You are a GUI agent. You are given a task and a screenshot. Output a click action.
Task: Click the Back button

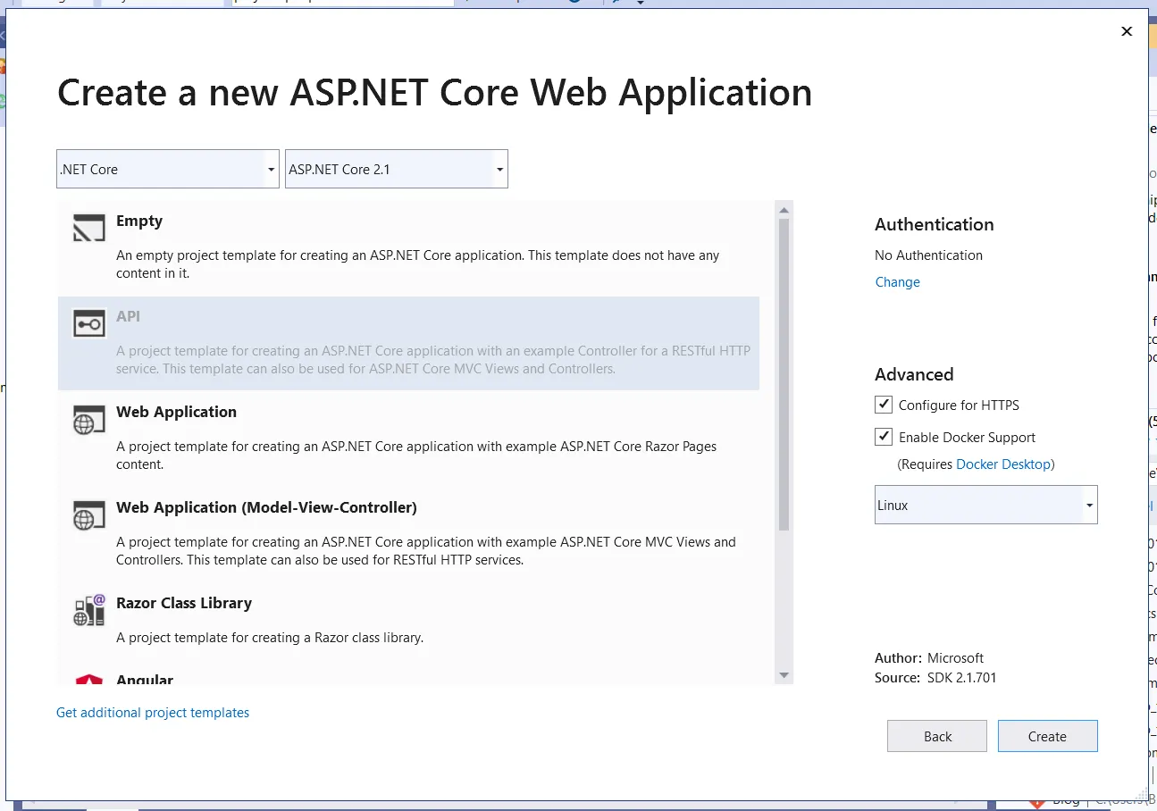point(937,736)
